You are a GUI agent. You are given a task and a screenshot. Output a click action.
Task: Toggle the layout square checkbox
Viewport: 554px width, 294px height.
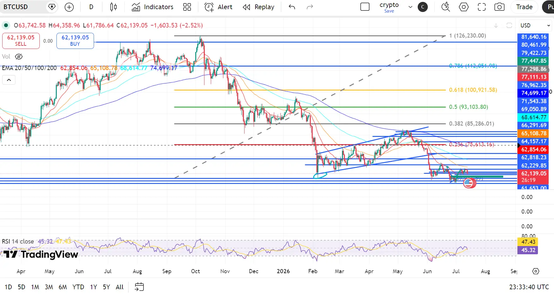click(365, 7)
